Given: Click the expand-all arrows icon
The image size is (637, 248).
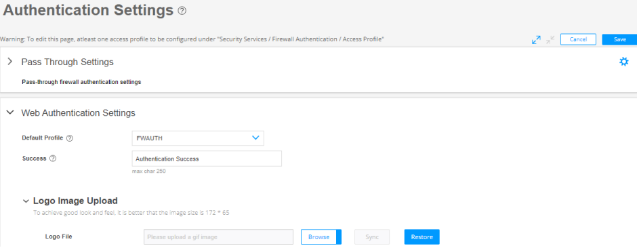Looking at the screenshot, I should pos(536,40).
